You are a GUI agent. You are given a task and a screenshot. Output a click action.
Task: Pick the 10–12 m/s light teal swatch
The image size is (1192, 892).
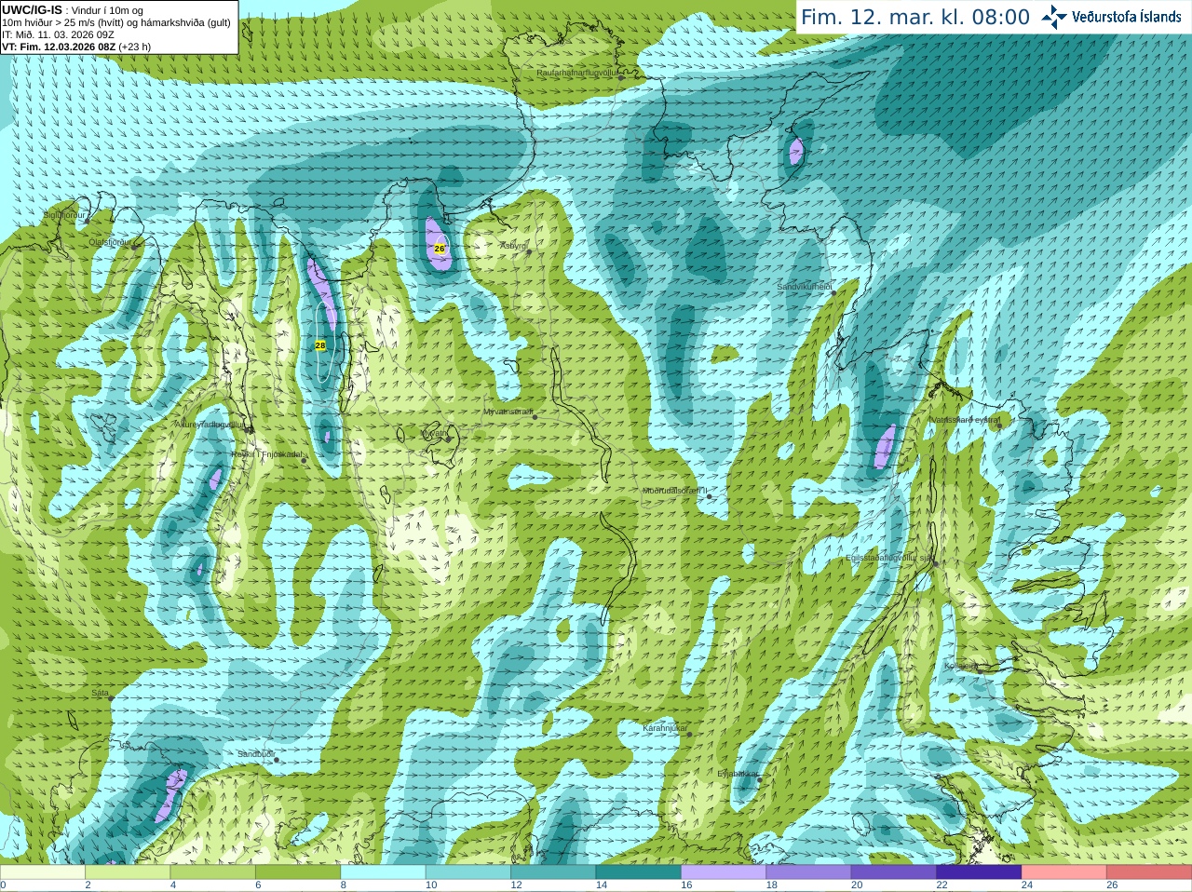[468, 872]
